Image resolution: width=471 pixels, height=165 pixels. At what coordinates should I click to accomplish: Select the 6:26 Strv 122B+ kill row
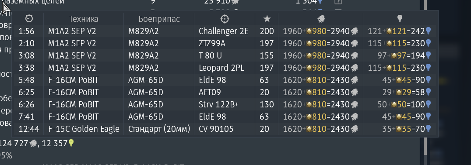click(x=225, y=104)
